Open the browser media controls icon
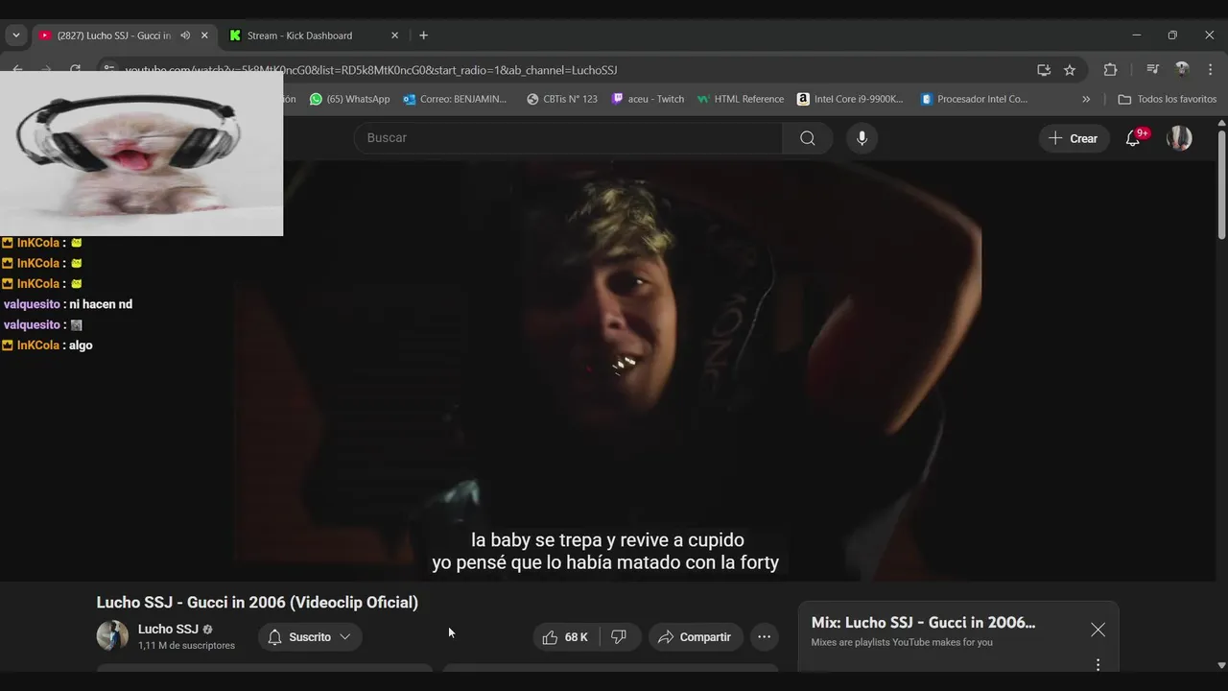1228x691 pixels. point(1153,70)
